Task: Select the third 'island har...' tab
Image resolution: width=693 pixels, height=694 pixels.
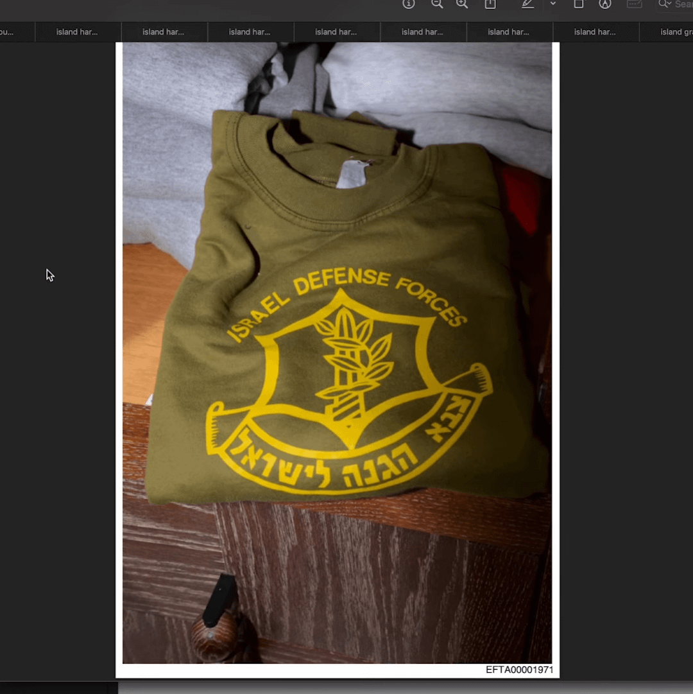Action: coord(250,32)
